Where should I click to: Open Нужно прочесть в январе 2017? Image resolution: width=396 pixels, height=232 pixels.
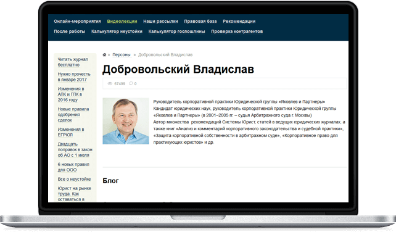tap(74, 77)
